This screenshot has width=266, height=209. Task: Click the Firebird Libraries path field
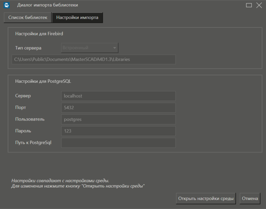pos(93,59)
